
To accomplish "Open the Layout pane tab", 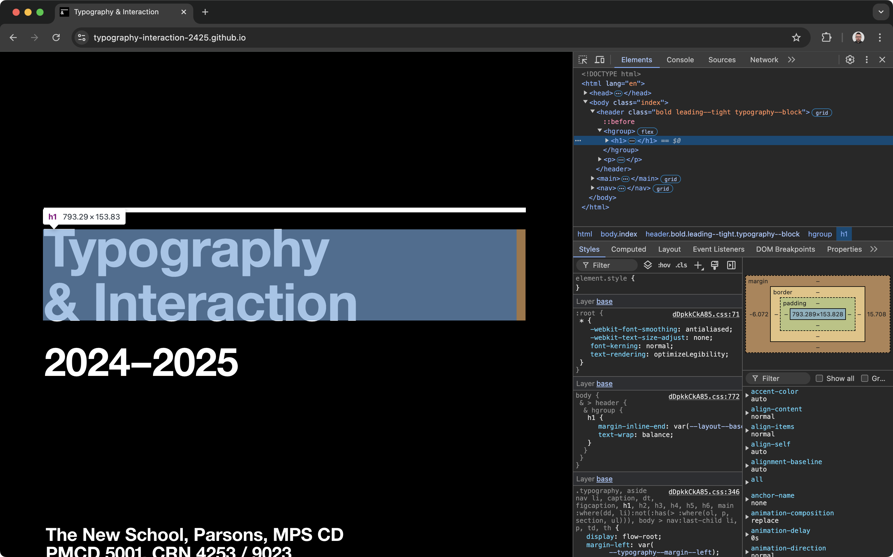I will pyautogui.click(x=669, y=249).
